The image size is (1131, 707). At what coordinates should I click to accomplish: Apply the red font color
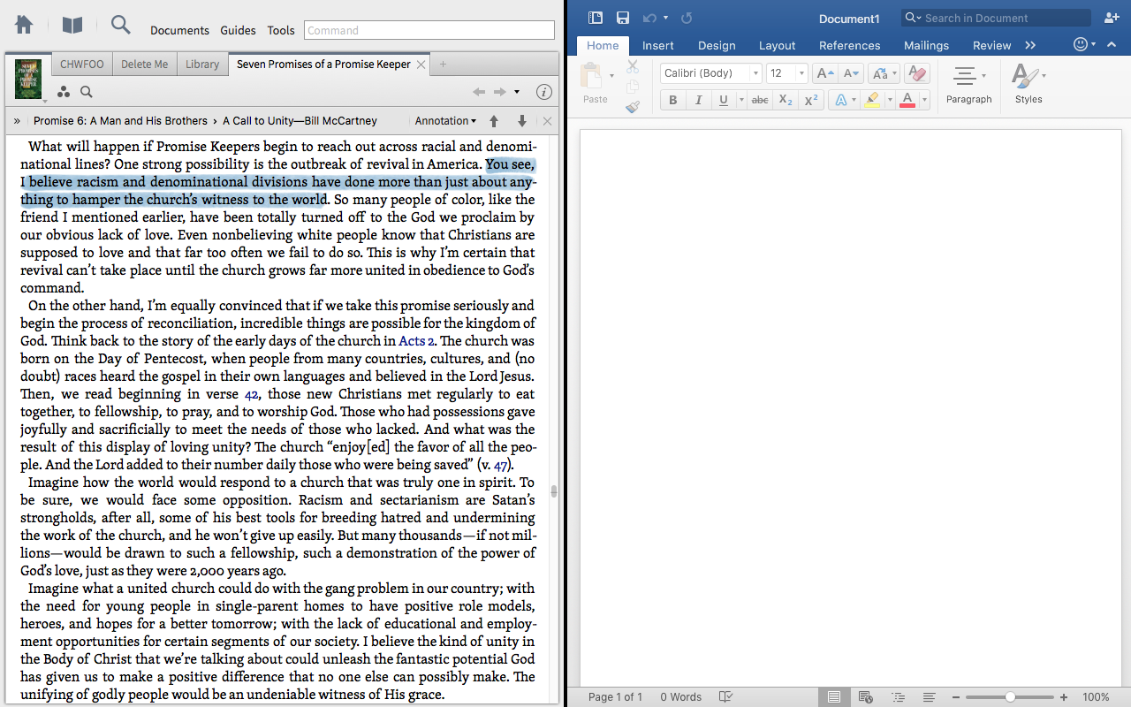(x=907, y=100)
